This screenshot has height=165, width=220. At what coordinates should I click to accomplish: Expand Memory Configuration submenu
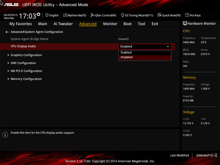tap(26, 79)
